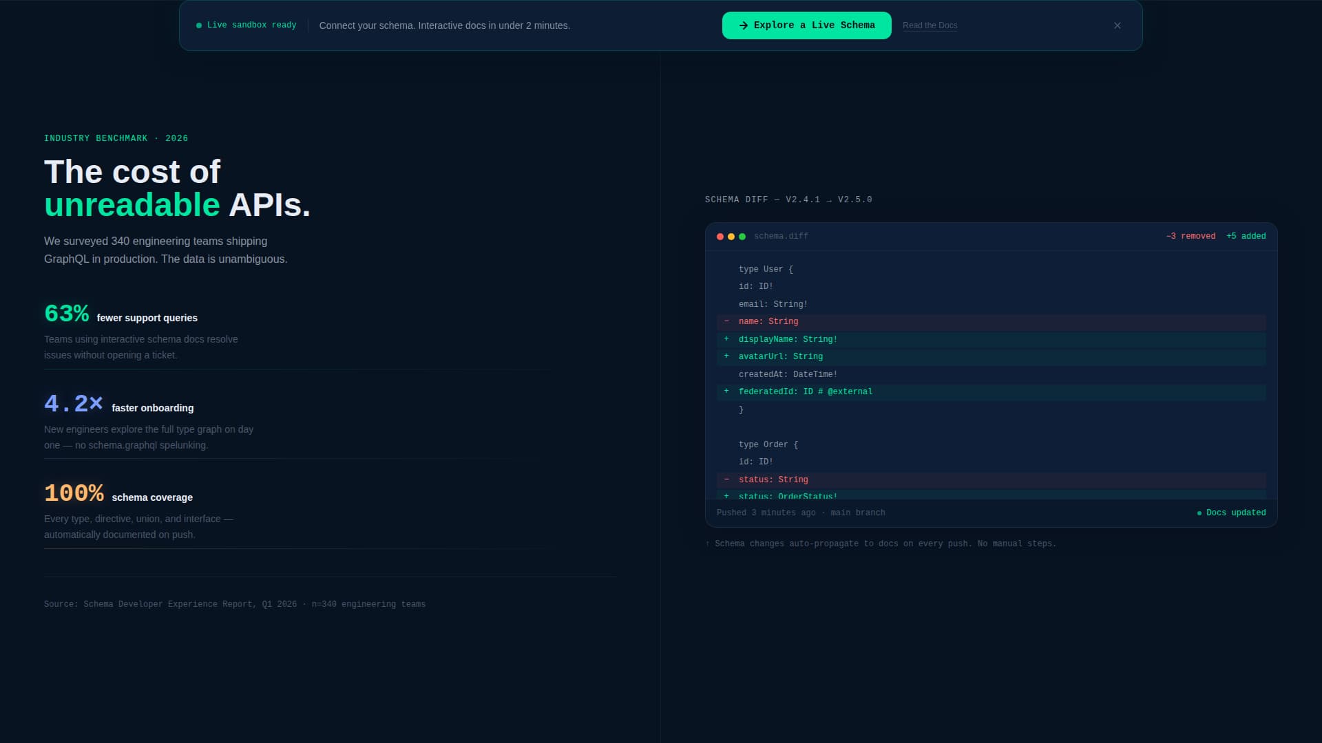Image resolution: width=1322 pixels, height=743 pixels.
Task: Click the INDUSTRY BENCHMARK · 2026 label
Action: [116, 139]
